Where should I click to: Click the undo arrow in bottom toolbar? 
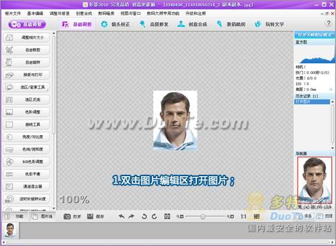[122, 216]
